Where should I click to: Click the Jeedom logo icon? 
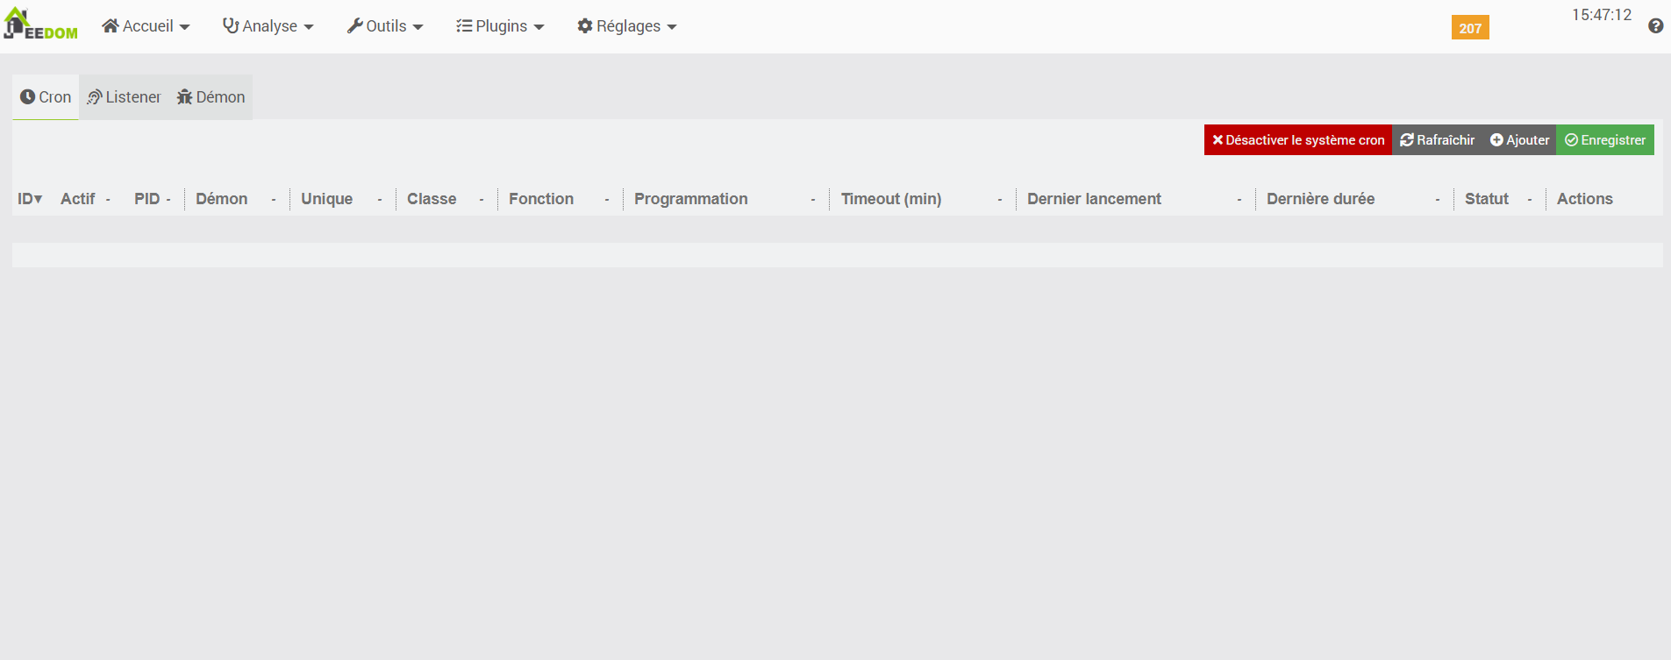click(39, 25)
